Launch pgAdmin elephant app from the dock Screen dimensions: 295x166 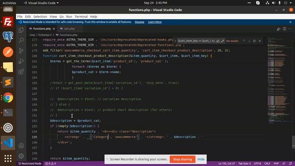pyautogui.click(x=8, y=37)
